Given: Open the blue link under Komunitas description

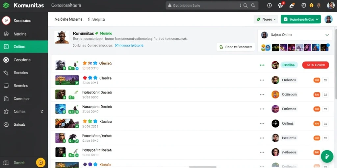Looking at the screenshot, I should click(x=129, y=45).
